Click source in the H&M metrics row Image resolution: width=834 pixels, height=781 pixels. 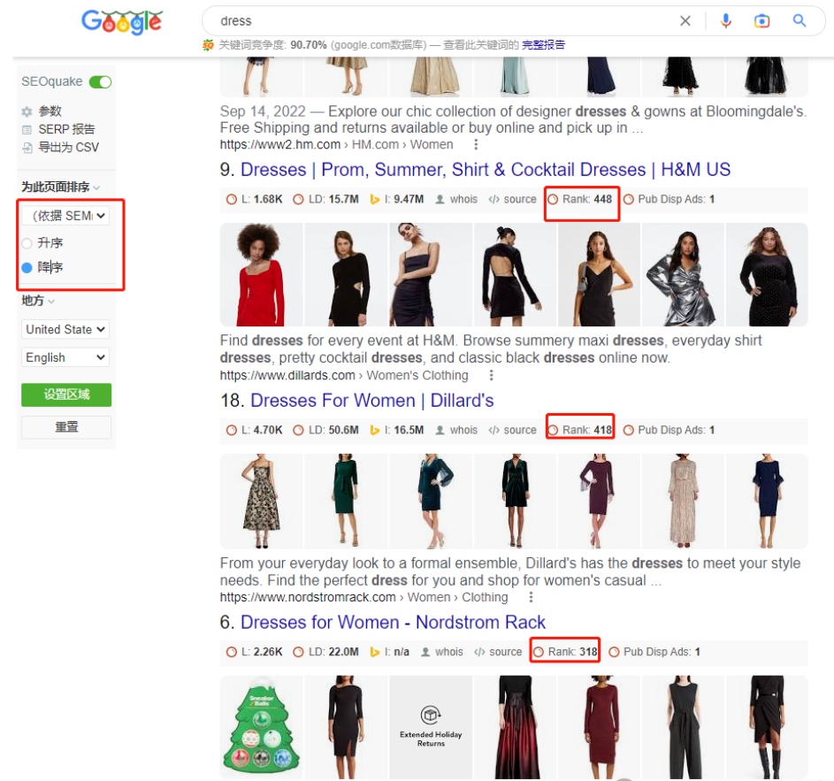tap(512, 200)
